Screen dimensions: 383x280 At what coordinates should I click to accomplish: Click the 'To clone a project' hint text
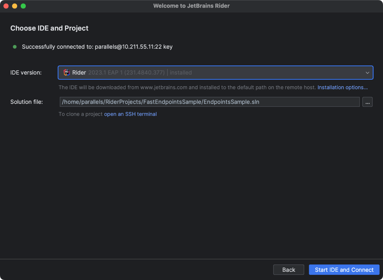tap(81, 114)
